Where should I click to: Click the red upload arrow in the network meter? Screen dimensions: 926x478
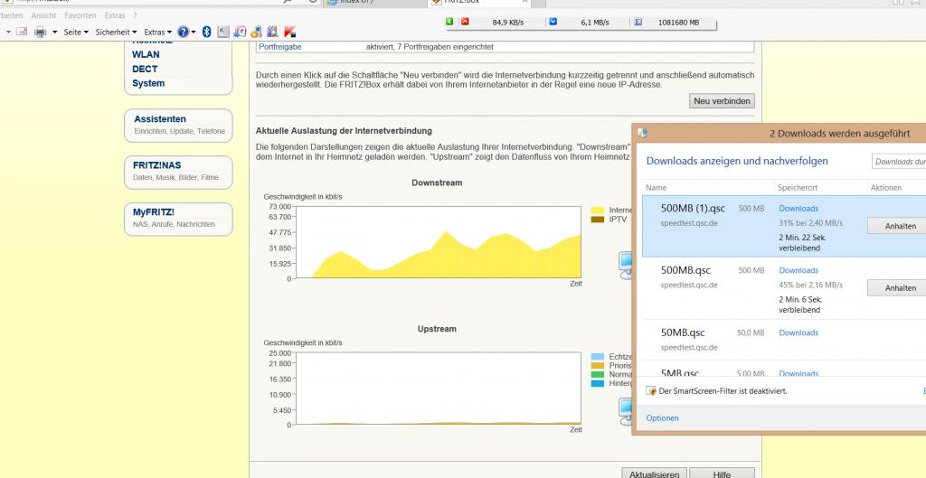(x=465, y=22)
